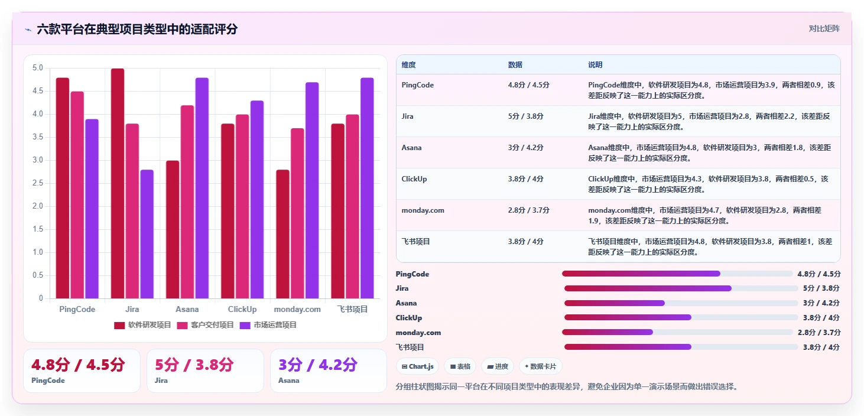Open the 4.8分 / 4.5分 PingCode data card
Viewport: 864px width, 416px height.
pos(82,370)
